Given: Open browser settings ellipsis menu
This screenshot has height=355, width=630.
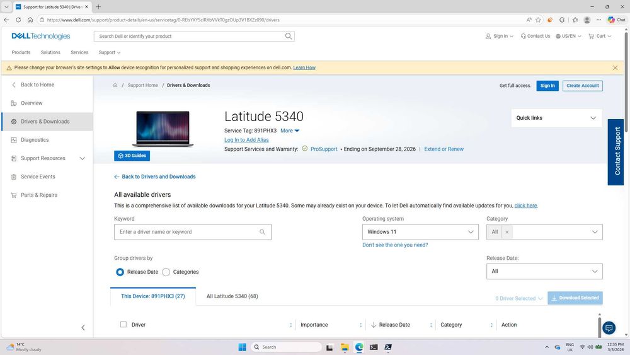Looking at the screenshot, I should [x=598, y=20].
